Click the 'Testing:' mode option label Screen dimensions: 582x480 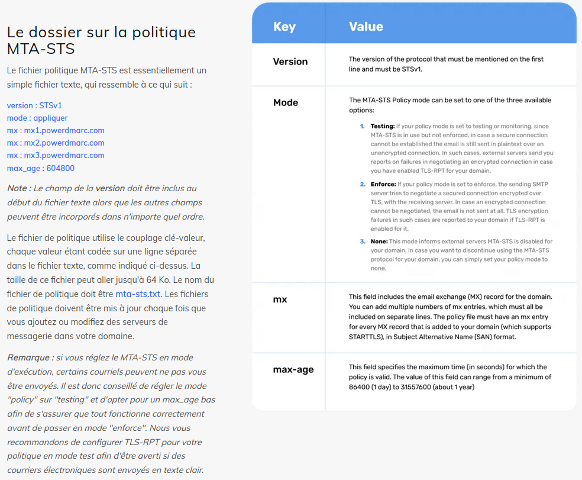382,126
